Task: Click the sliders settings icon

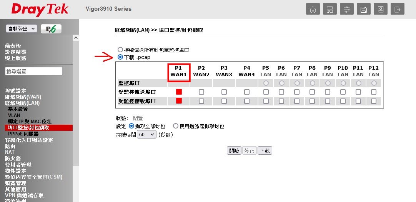Action: pos(347,9)
